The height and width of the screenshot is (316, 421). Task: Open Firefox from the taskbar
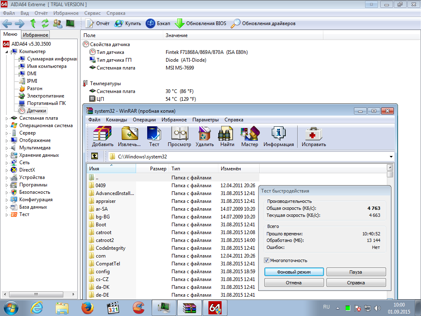(x=88, y=308)
